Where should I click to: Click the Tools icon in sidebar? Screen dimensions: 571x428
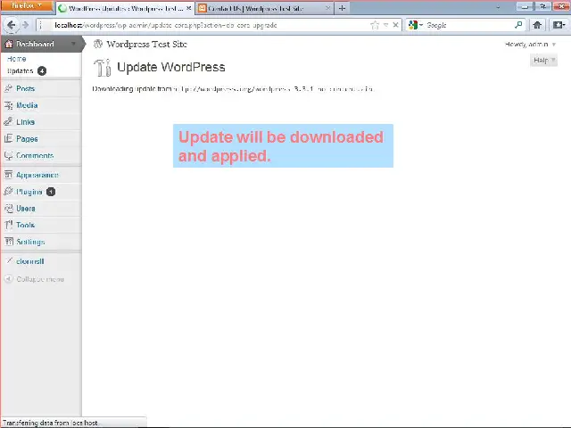click(8, 225)
